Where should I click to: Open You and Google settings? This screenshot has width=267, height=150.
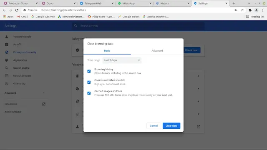pyautogui.click(x=22, y=37)
